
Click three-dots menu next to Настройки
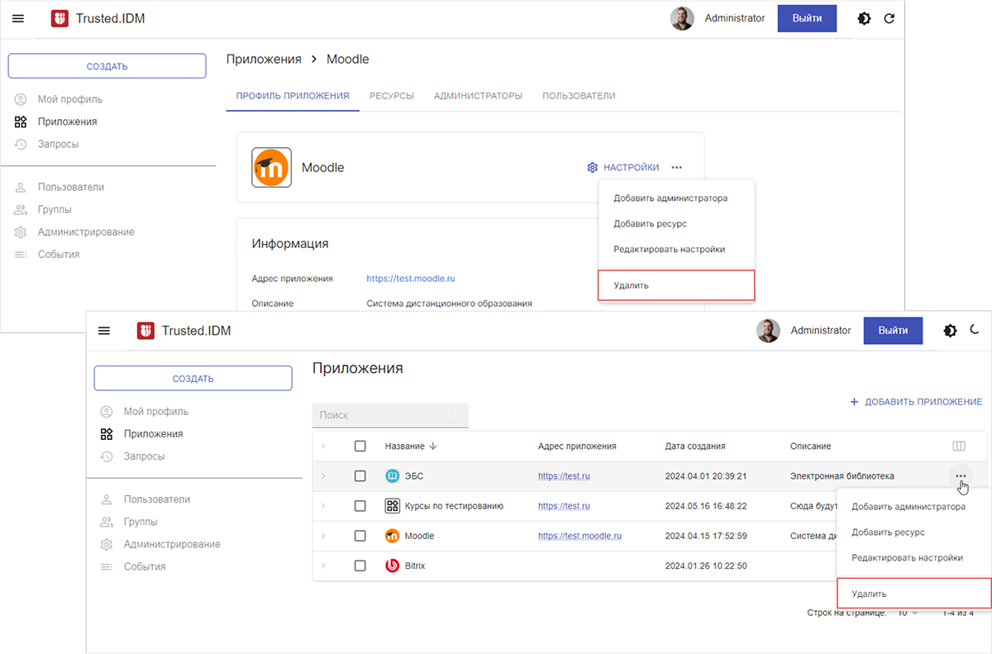pyautogui.click(x=677, y=168)
